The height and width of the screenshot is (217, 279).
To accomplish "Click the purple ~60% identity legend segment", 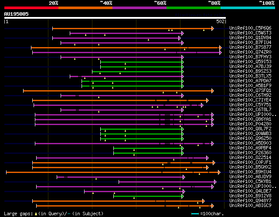I will pos(139,8).
